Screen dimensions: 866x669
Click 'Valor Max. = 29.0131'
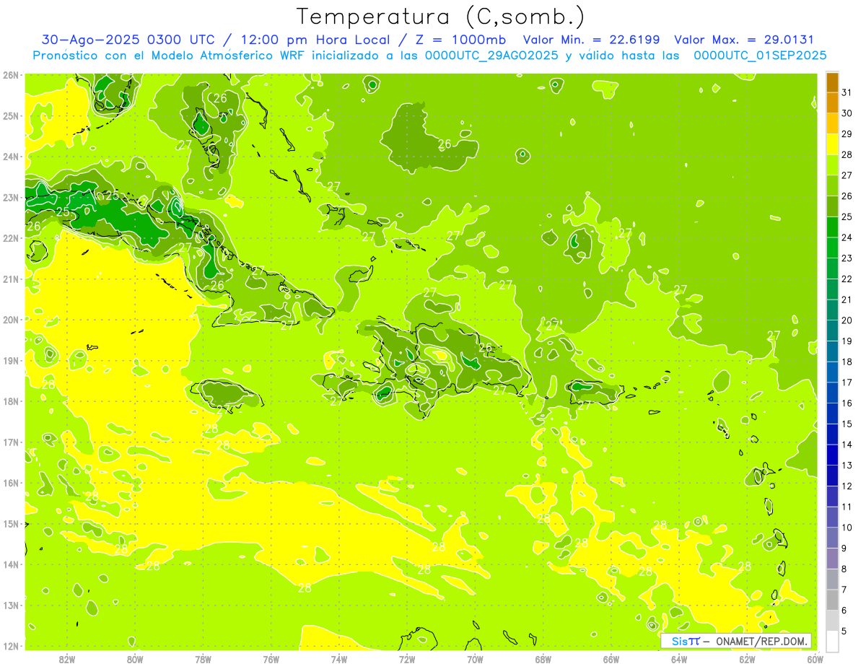click(x=744, y=40)
